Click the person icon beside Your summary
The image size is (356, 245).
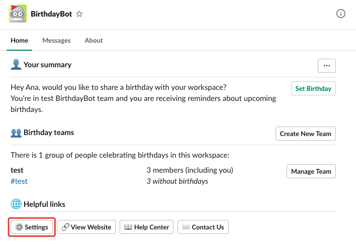click(x=16, y=65)
